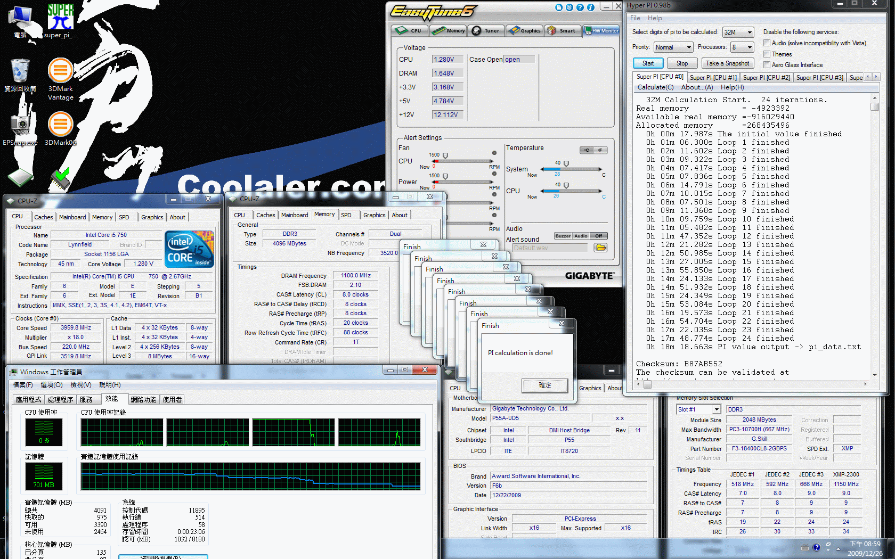
Task: Toggle the Themes checkbox in Hyper PI
Action: pyautogui.click(x=767, y=54)
